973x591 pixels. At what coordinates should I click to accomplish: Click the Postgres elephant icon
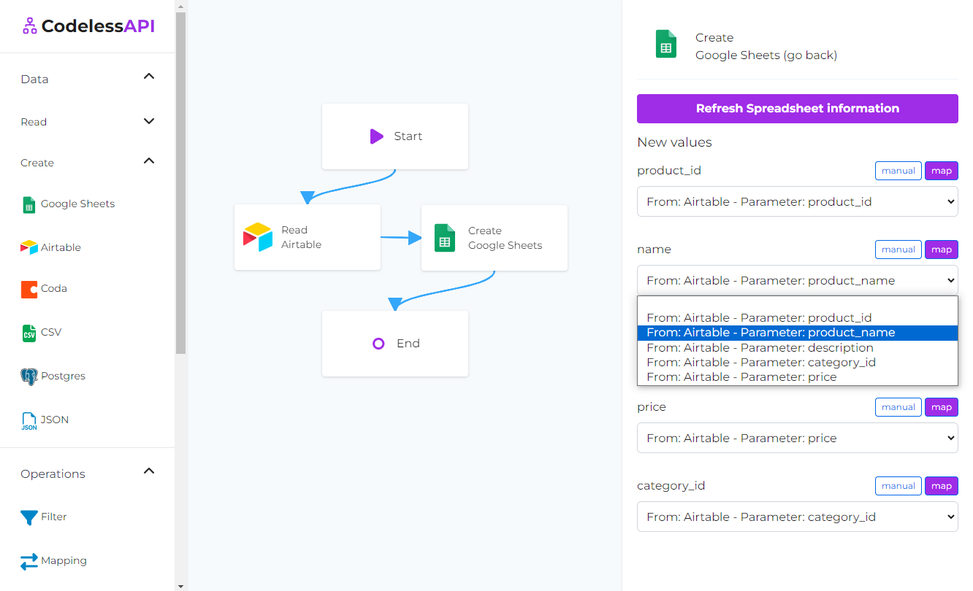click(28, 376)
